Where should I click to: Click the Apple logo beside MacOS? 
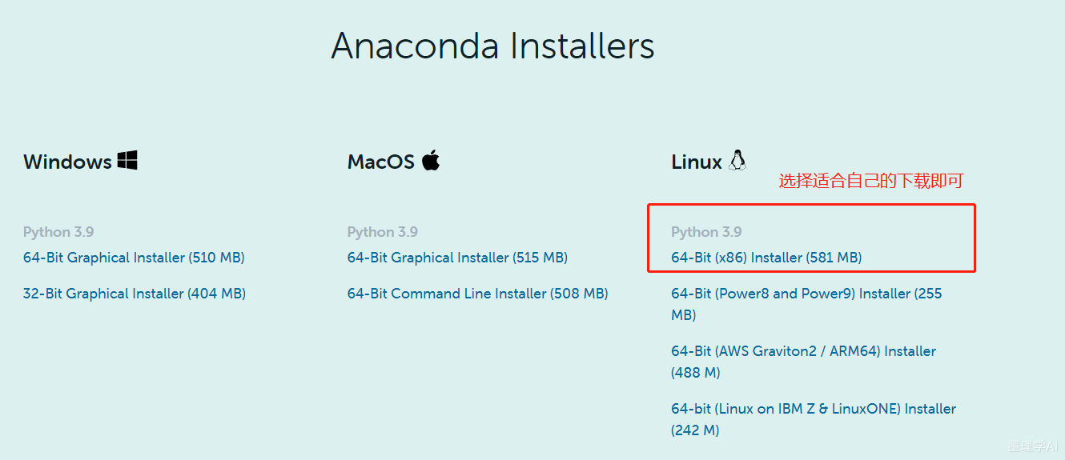pyautogui.click(x=431, y=161)
